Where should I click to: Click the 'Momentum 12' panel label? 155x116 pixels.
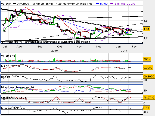tap(10, 108)
